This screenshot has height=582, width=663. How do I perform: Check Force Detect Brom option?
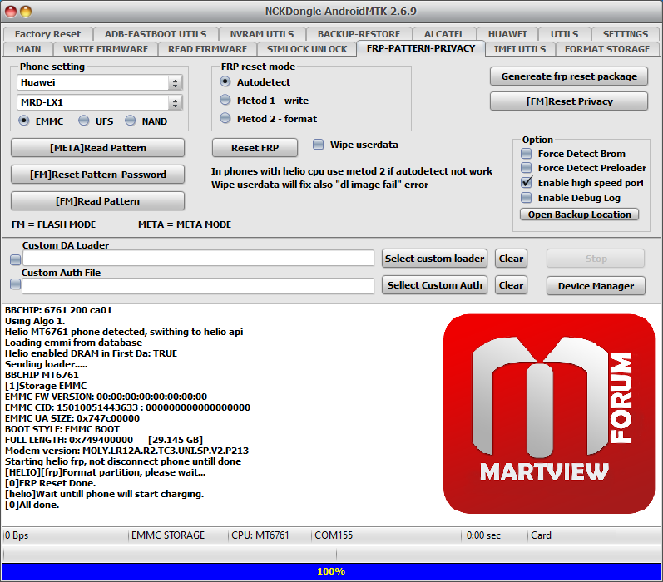pos(527,154)
